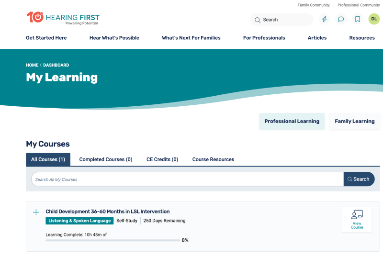Select the CE Credits (0) tab

pyautogui.click(x=162, y=159)
